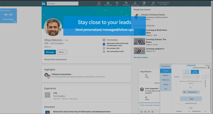Open Belarusian State University in profile header
The height and width of the screenshot is (114, 213).
(117, 44)
